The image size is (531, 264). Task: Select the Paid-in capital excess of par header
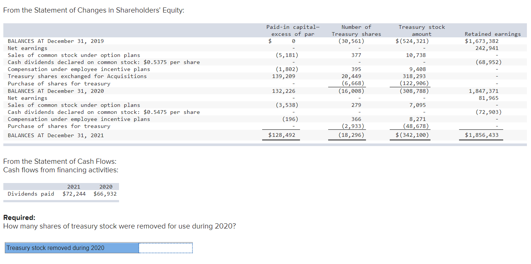pyautogui.click(x=292, y=30)
